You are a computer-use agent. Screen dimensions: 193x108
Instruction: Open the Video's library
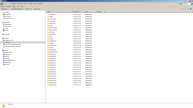7,30
